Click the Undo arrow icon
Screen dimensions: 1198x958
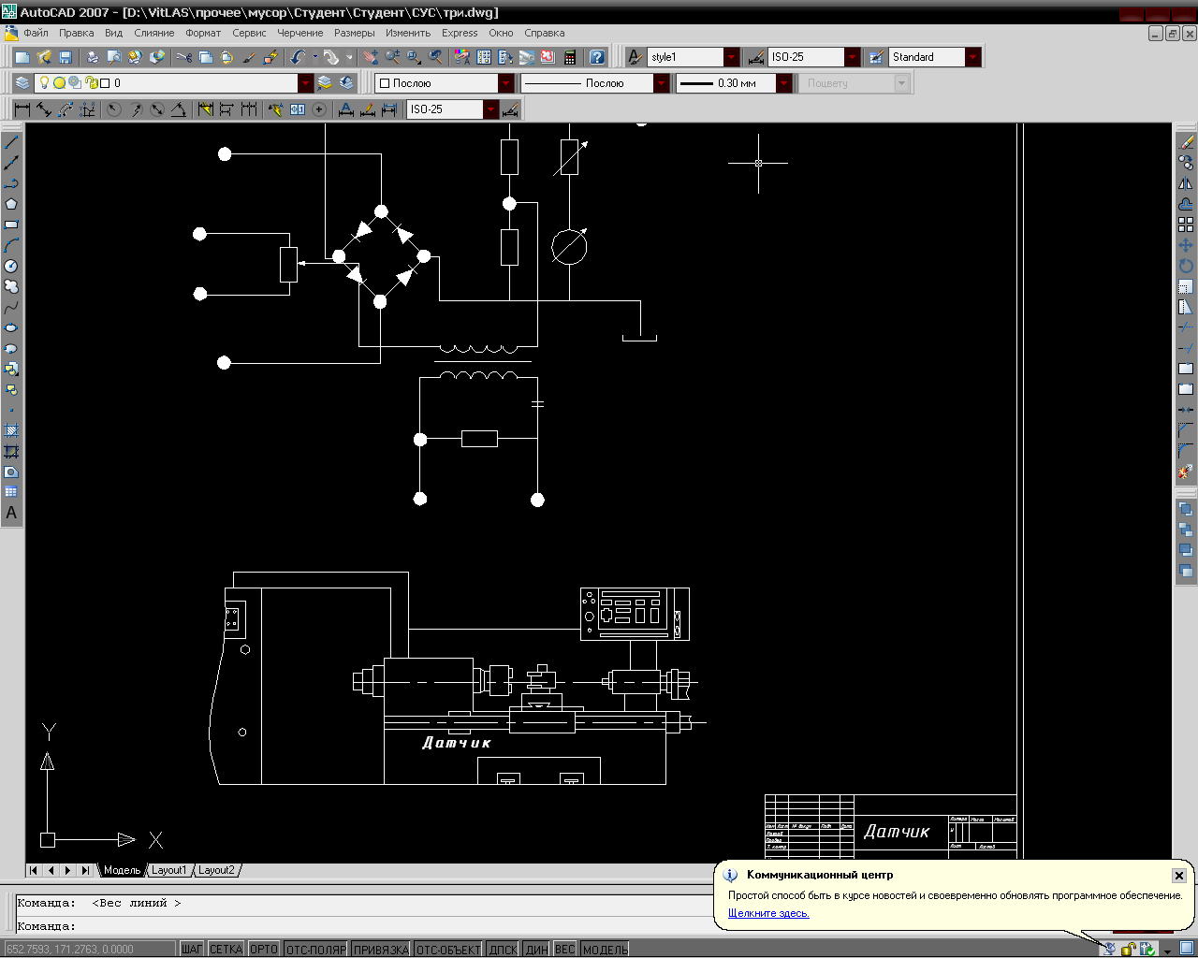click(x=299, y=57)
